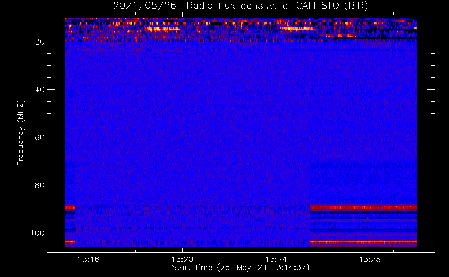
Task: Click the '100' frequency tick label
Action: (x=37, y=233)
